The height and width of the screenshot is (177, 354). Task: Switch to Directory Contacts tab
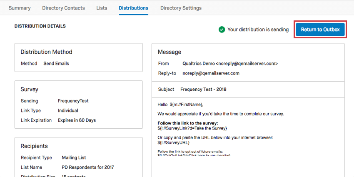tap(63, 8)
